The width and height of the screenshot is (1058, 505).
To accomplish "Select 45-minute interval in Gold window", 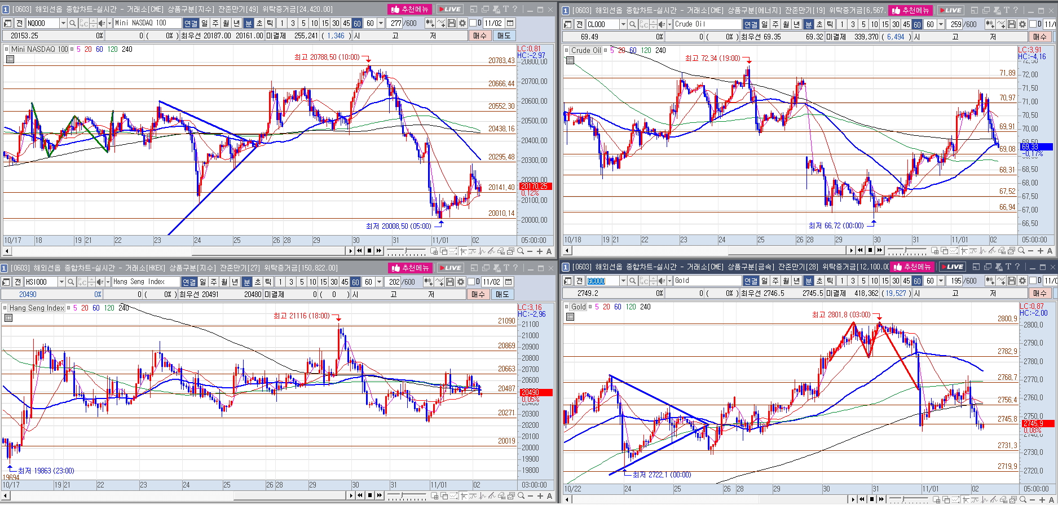I will 906,280.
